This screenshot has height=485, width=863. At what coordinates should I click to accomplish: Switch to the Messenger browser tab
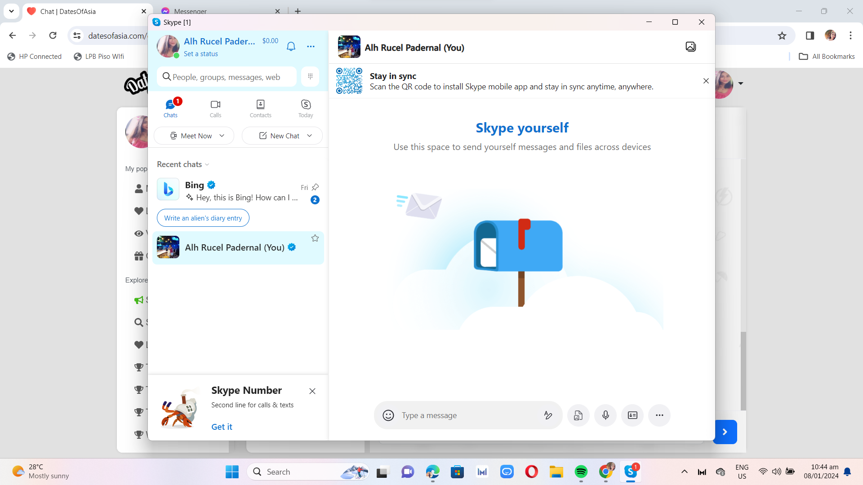click(220, 12)
